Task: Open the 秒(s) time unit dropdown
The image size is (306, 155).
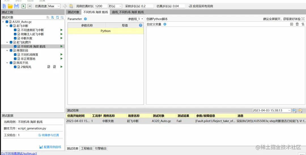Action: pos(115,6)
